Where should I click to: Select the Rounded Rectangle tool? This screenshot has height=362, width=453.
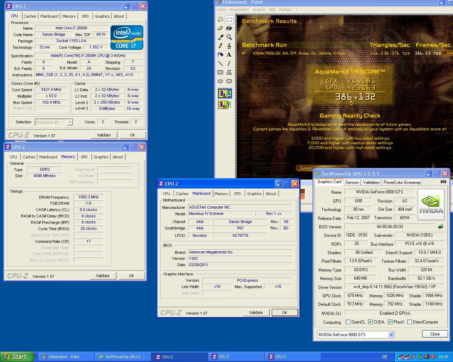tap(229, 81)
